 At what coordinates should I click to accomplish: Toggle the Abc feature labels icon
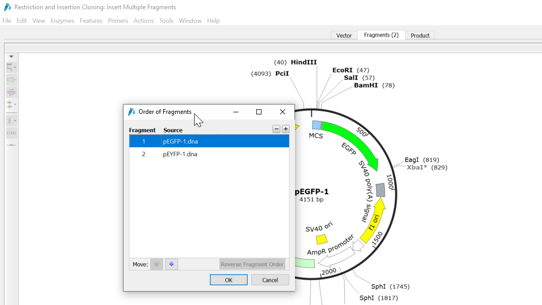tap(9, 121)
